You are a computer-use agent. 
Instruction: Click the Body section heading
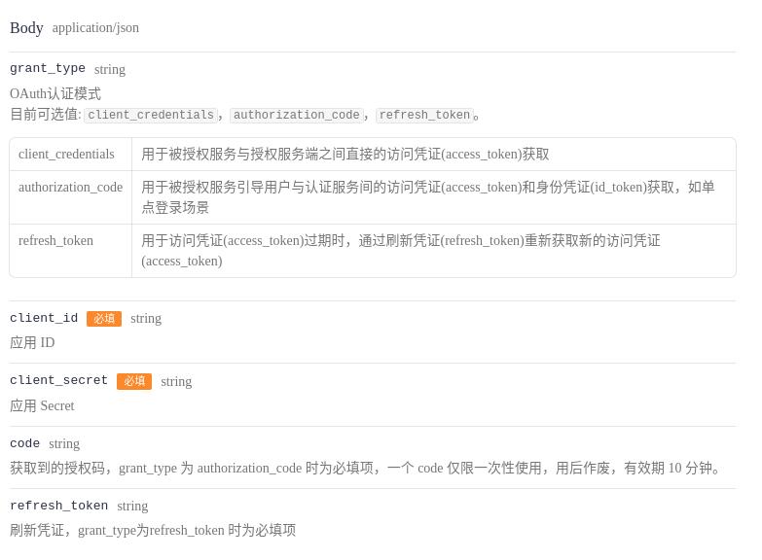[x=26, y=28]
